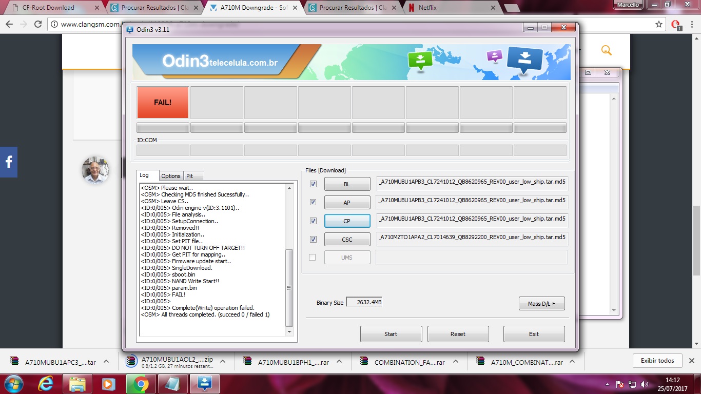Bookmark this page with the star icon
This screenshot has height=394, width=701.
coord(659,24)
